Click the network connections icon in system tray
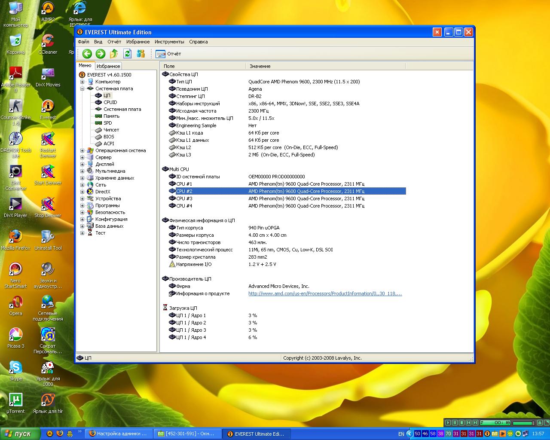Screen dimensions: 550x440 coord(525,434)
